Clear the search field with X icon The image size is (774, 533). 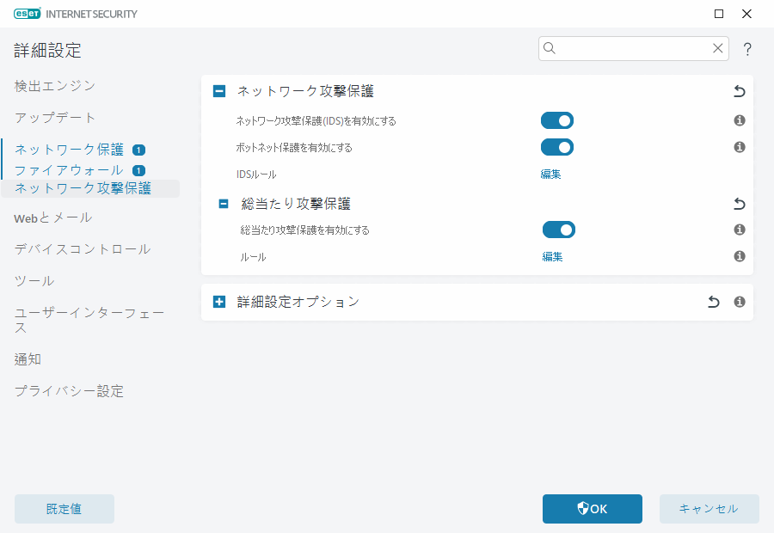click(x=717, y=49)
